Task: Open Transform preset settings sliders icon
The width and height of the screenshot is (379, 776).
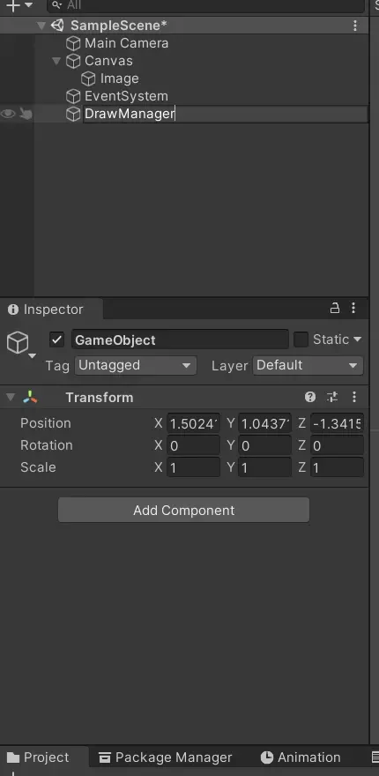Action: pyautogui.click(x=332, y=397)
